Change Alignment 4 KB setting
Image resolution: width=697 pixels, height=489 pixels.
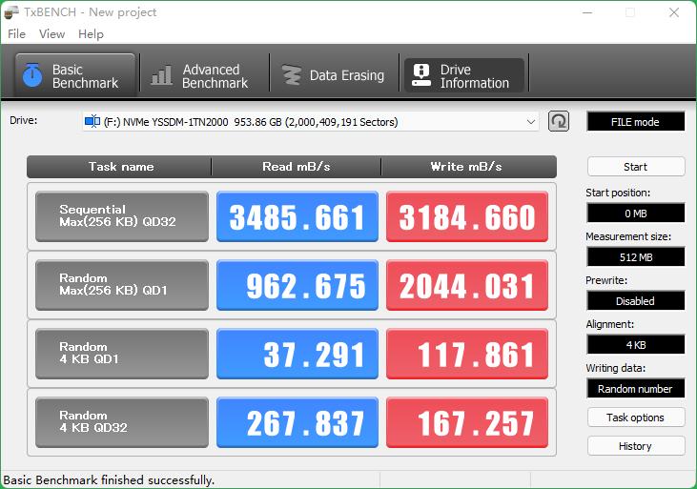click(x=636, y=344)
